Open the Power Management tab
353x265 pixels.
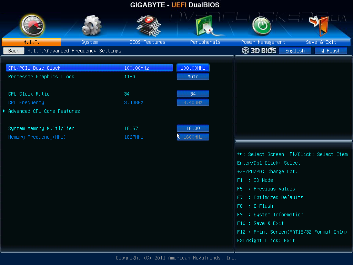coord(263,42)
